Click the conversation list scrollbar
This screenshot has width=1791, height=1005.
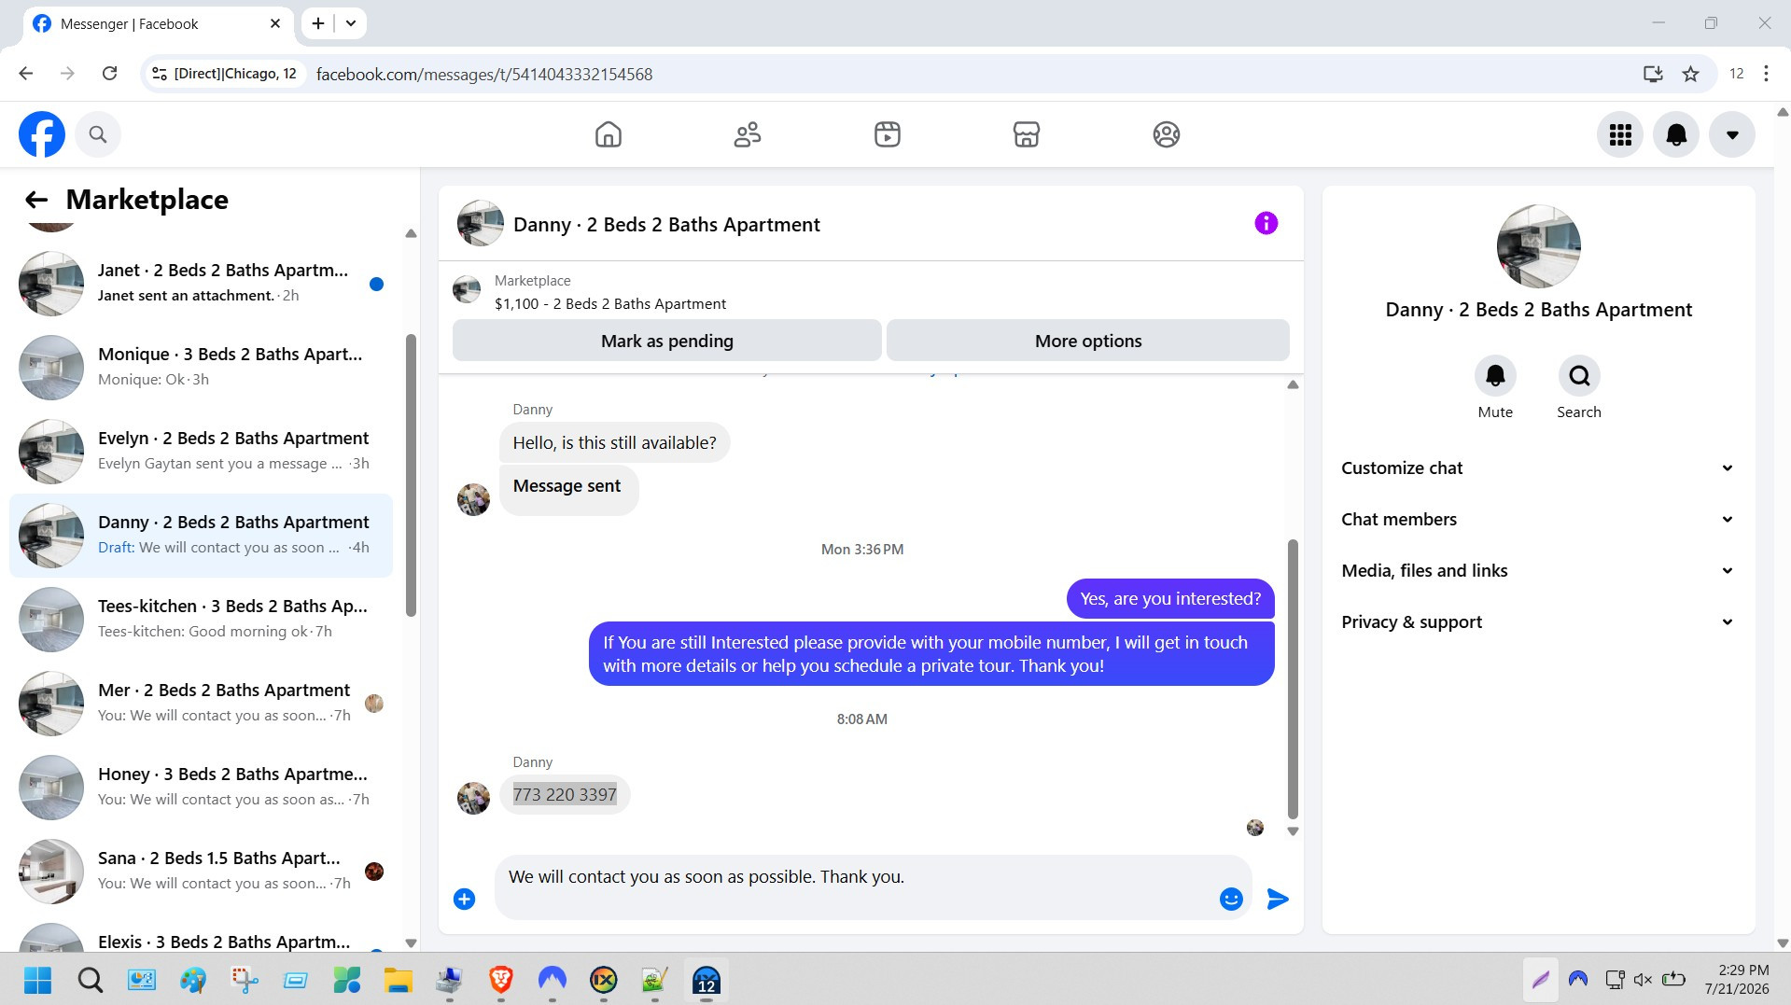tap(411, 476)
